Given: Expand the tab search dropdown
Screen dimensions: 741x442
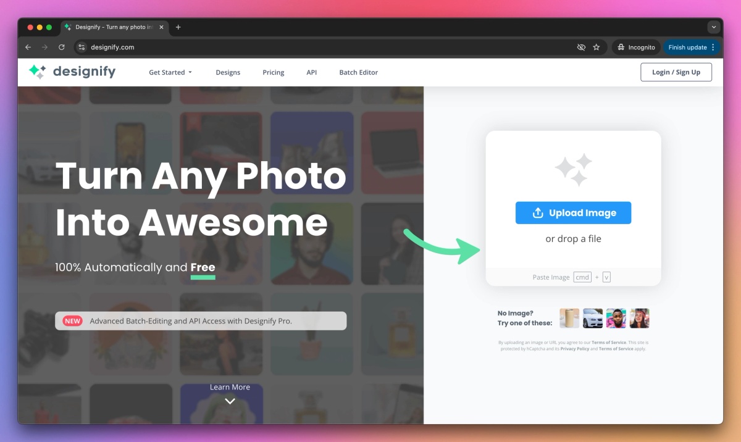Looking at the screenshot, I should 714,27.
